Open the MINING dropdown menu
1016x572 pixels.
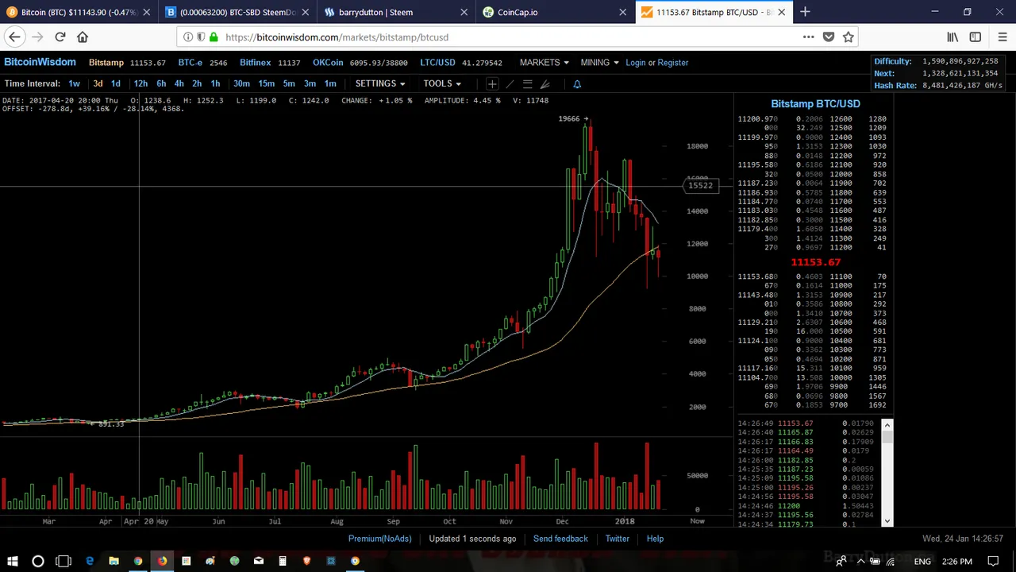pyautogui.click(x=599, y=63)
